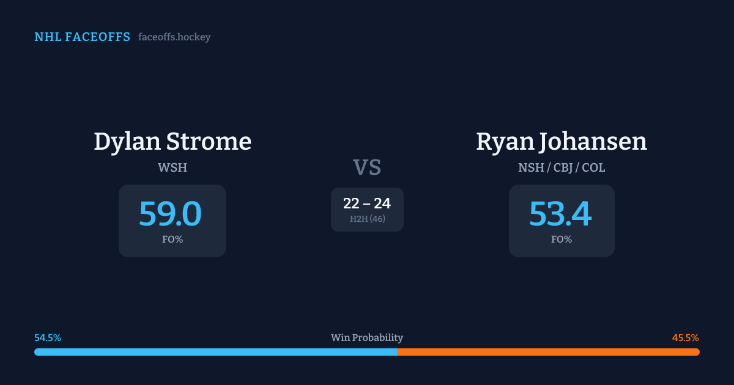Click the 54.5% win probability label
This screenshot has height=385, width=734.
[48, 338]
